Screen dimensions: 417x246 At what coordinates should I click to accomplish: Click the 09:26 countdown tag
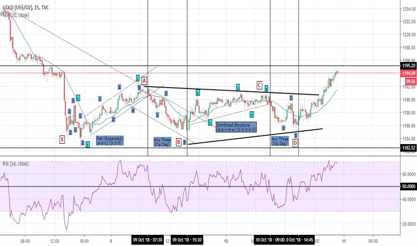(x=411, y=81)
